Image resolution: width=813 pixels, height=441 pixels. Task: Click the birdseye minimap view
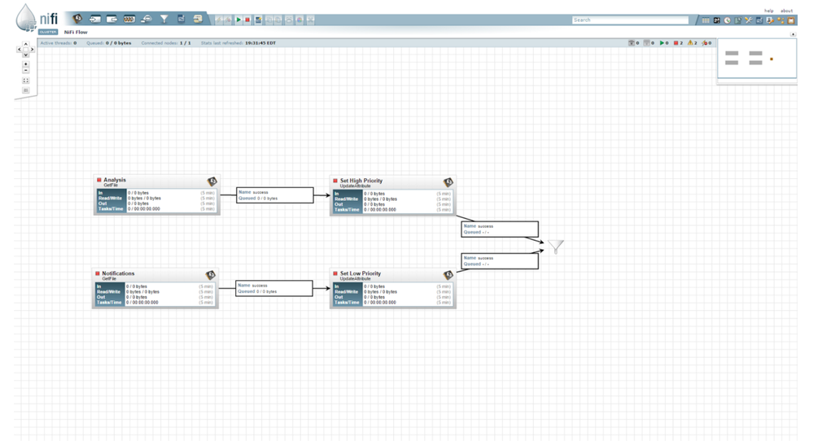[757, 58]
